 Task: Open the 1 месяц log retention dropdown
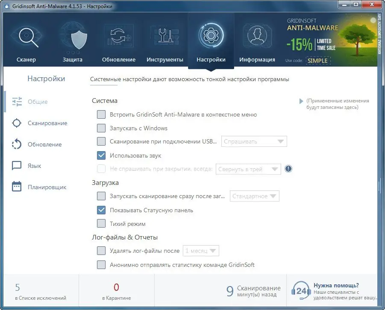pyautogui.click(x=201, y=251)
